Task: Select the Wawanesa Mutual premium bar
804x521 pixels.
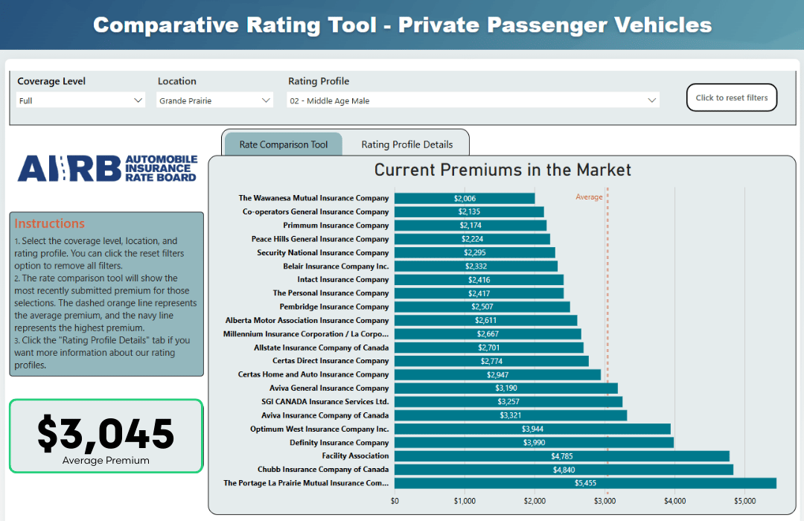Action: pyautogui.click(x=464, y=198)
